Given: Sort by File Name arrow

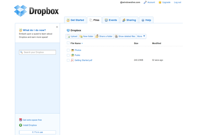Looking at the screenshot, I should 82,43.
